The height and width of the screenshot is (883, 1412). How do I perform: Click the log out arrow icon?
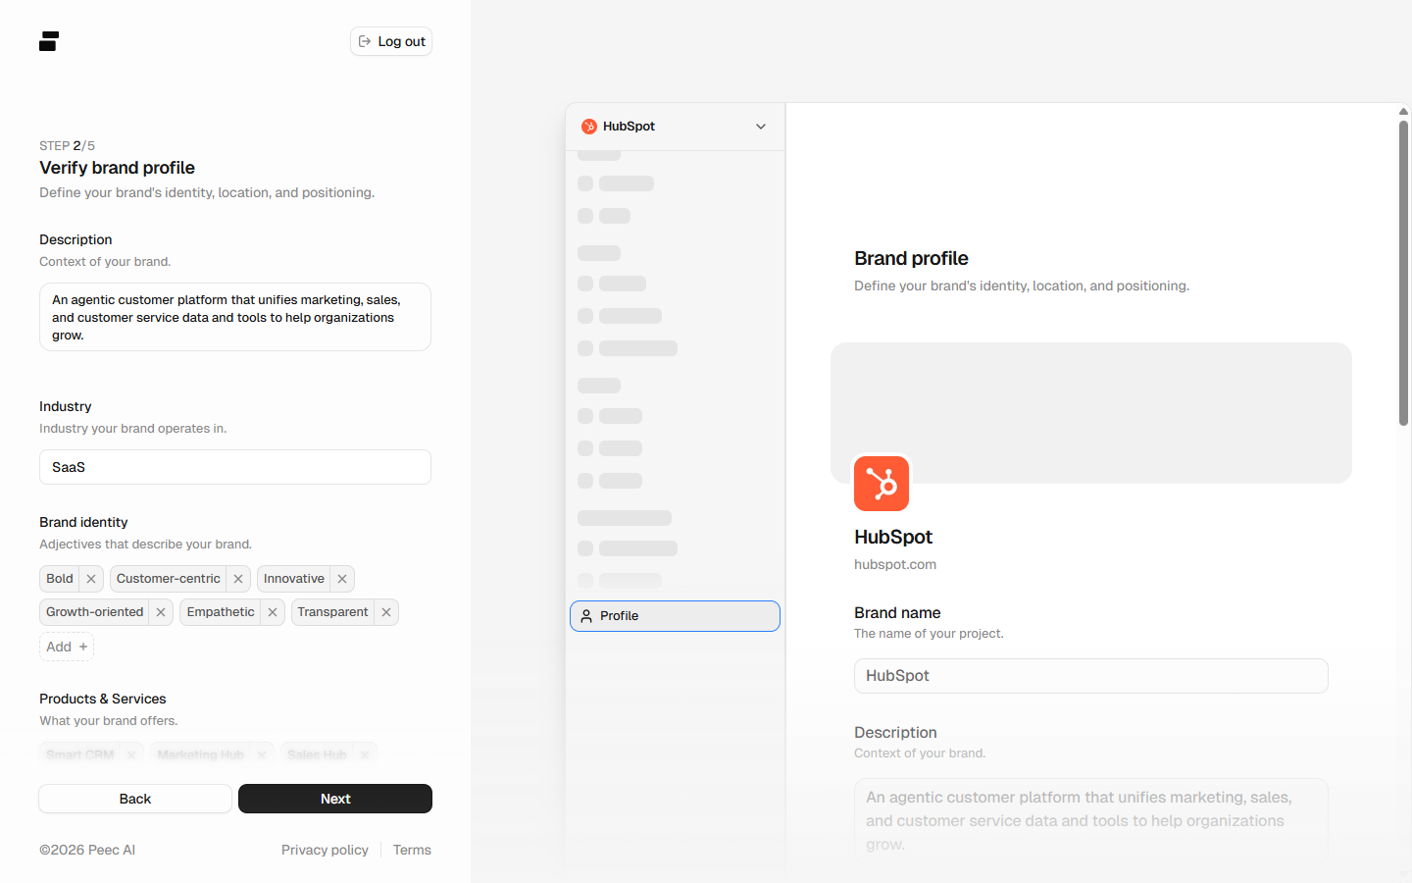pos(365,41)
